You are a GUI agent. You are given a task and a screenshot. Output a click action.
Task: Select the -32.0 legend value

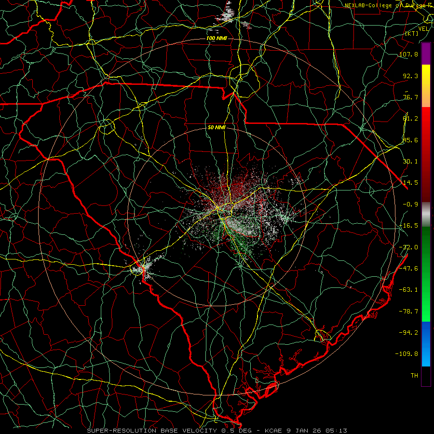pos(408,247)
